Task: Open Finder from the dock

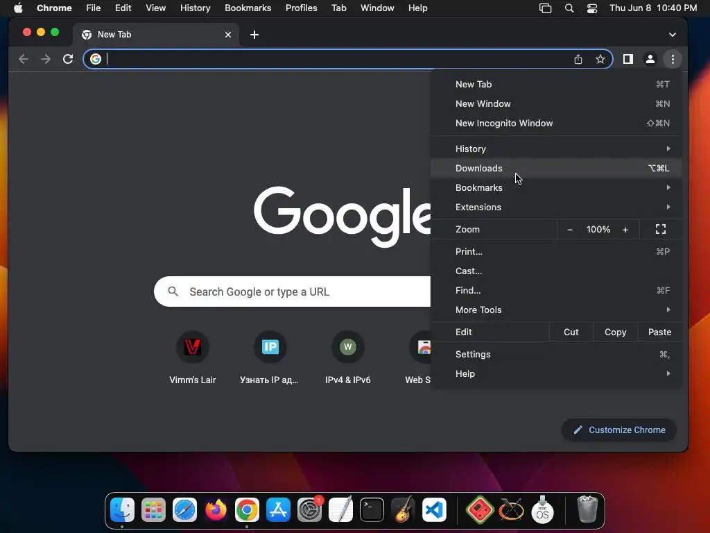Action: pyautogui.click(x=122, y=510)
